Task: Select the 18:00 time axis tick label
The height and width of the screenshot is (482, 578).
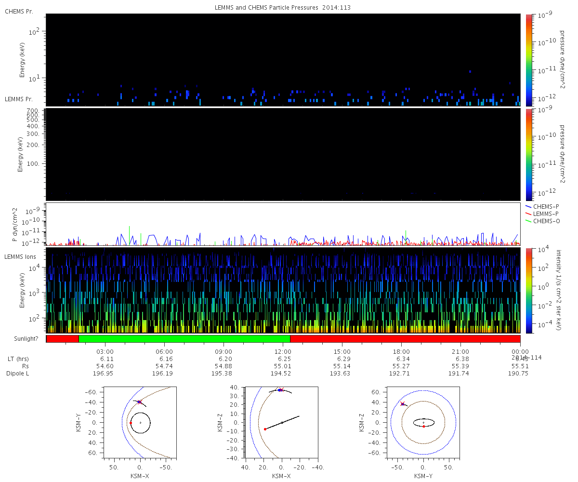Action: 401,352
